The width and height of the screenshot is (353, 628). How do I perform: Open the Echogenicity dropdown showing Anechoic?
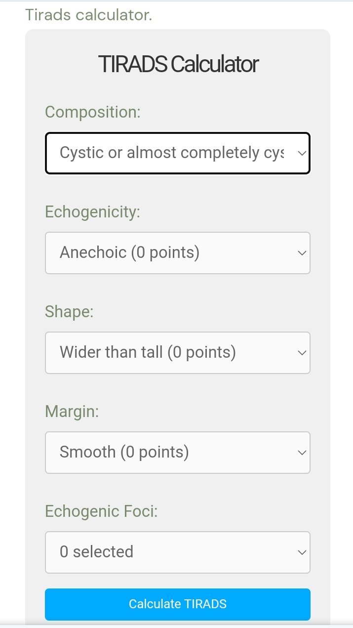point(178,253)
